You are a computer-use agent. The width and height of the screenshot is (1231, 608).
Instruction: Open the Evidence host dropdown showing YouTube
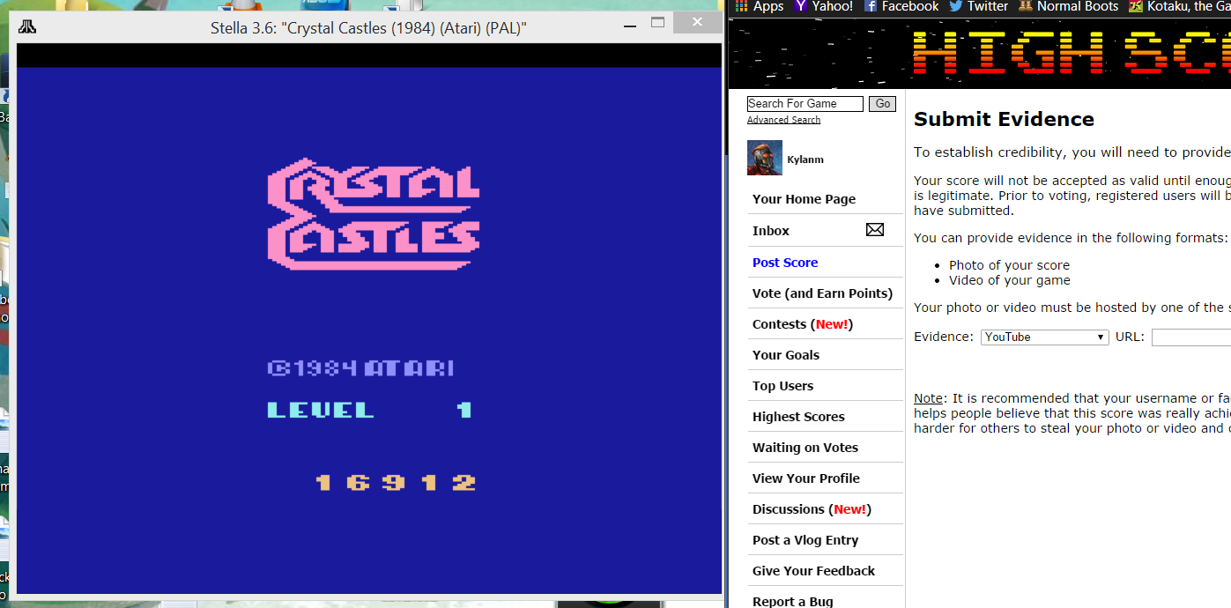1044,337
